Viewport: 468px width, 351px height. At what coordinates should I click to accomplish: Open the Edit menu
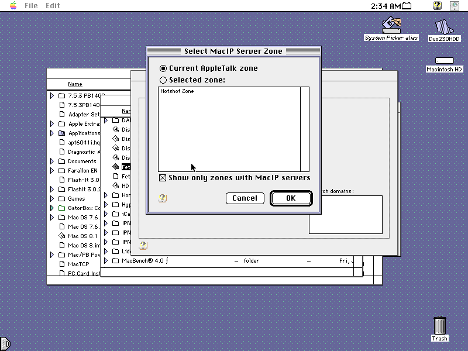coord(53,6)
